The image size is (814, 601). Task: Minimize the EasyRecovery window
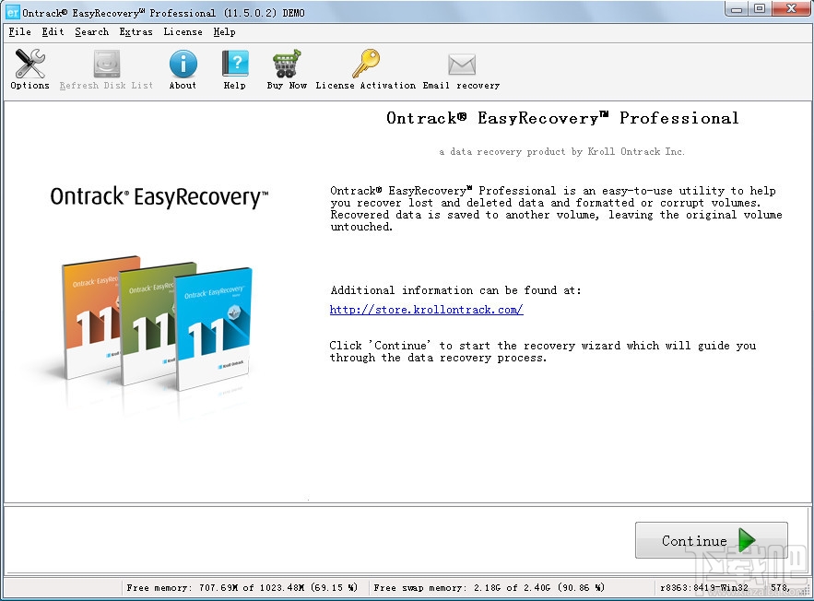(x=737, y=9)
